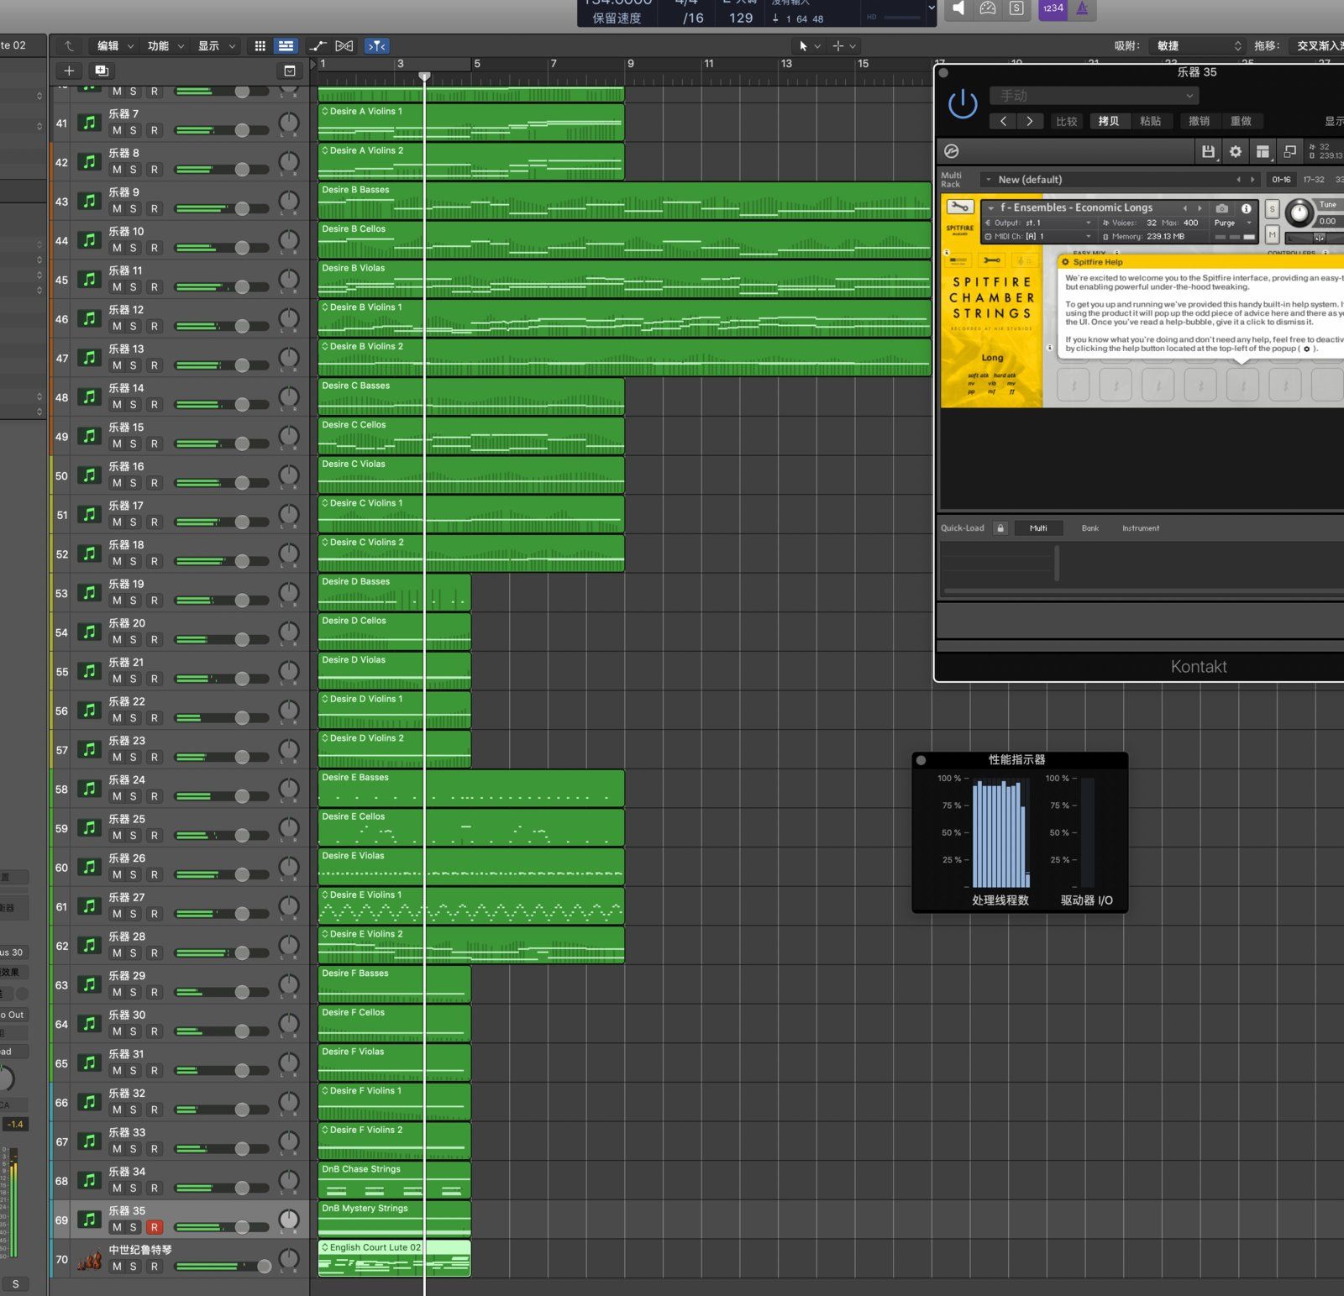Click the Kontakt snapshot camera icon
1344x1296 pixels.
click(x=1222, y=208)
